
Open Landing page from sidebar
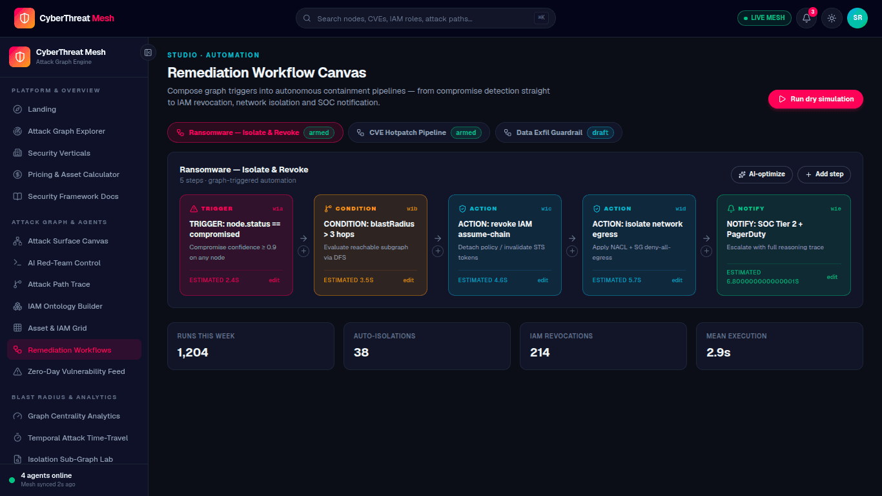tap(74, 109)
